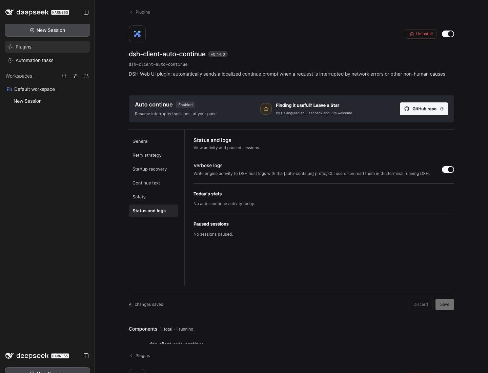Click the Plugins puzzle icon in sidebar
Image resolution: width=488 pixels, height=373 pixels.
(x=10, y=47)
